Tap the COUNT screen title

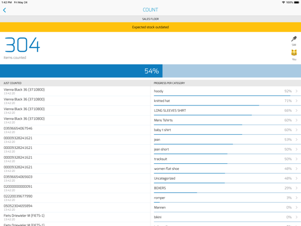pyautogui.click(x=150, y=10)
